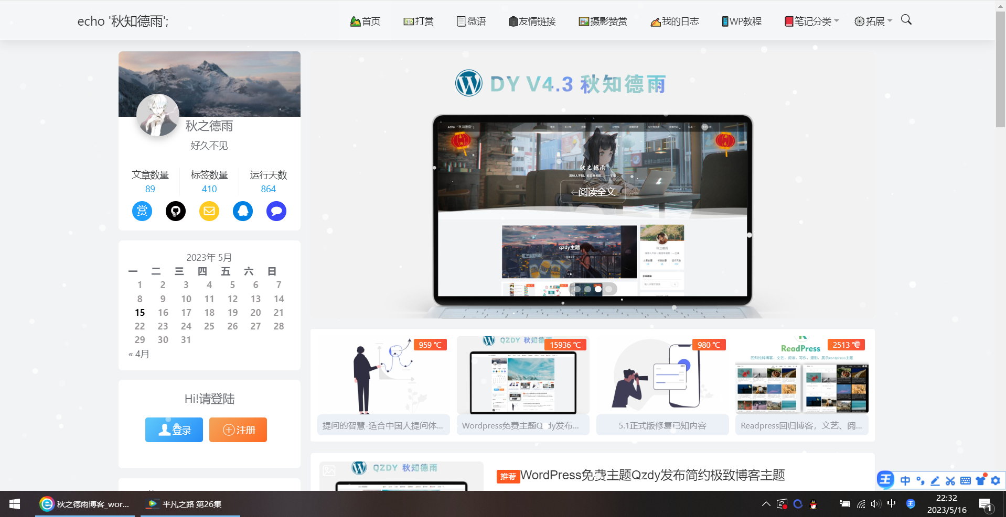Go to previous month « 4月
The width and height of the screenshot is (1006, 517).
coord(139,354)
